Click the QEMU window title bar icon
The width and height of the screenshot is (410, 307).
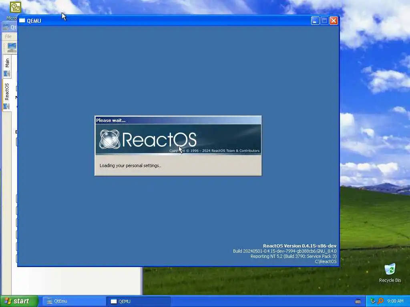(x=22, y=21)
